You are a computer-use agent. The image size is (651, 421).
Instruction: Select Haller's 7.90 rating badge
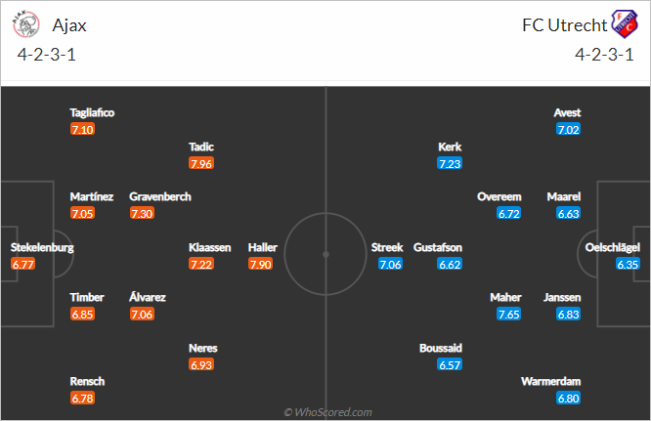click(x=260, y=264)
